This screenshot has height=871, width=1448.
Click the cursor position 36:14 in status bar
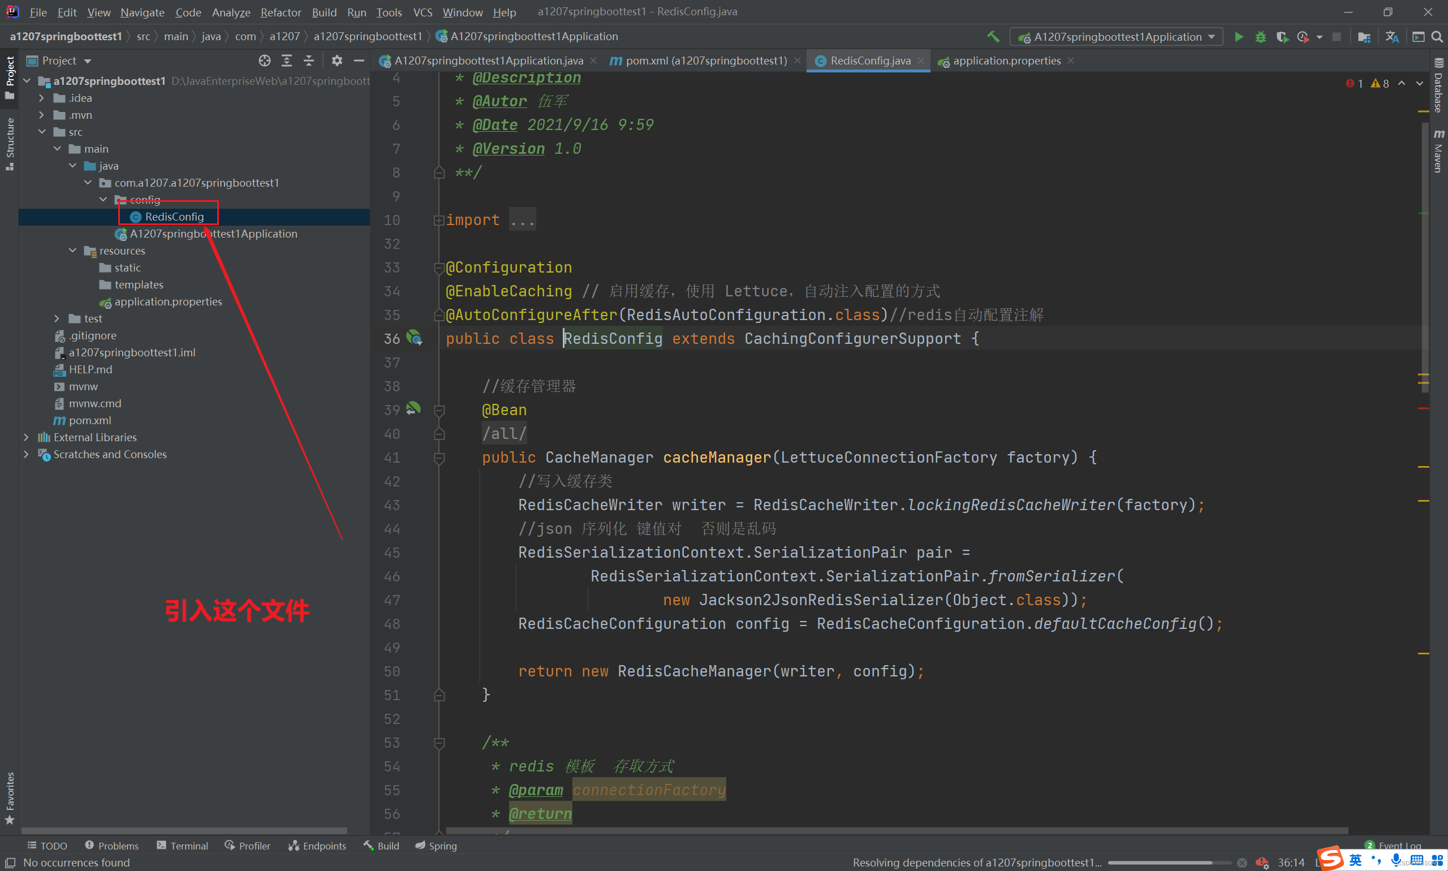1290,862
